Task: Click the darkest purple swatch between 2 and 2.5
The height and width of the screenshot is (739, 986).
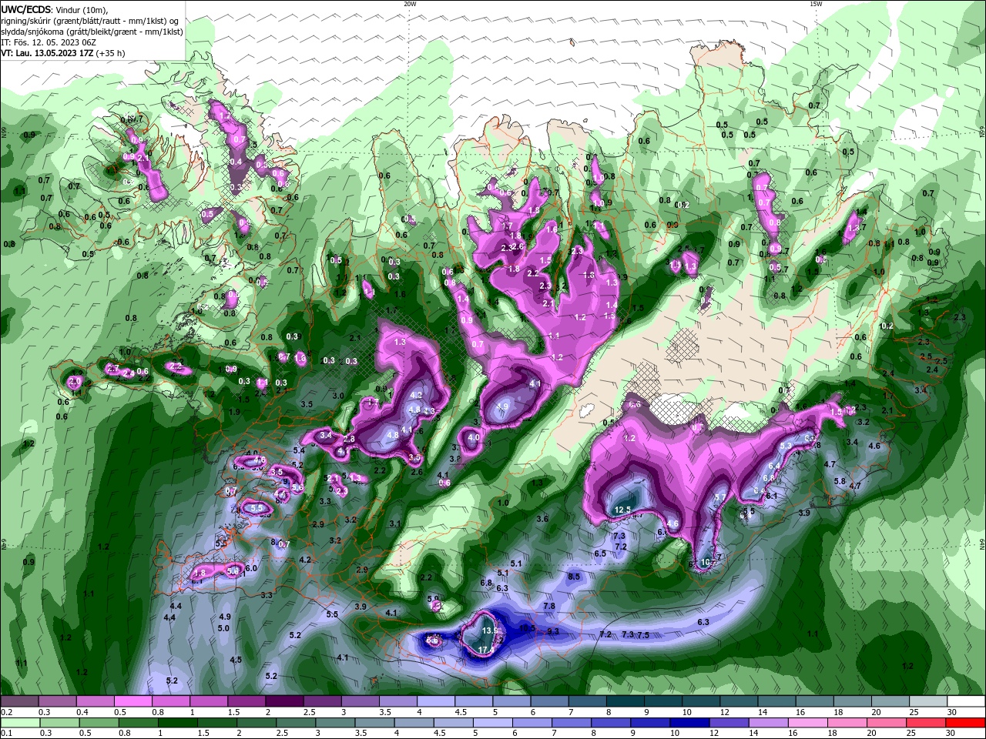Action: click(283, 701)
